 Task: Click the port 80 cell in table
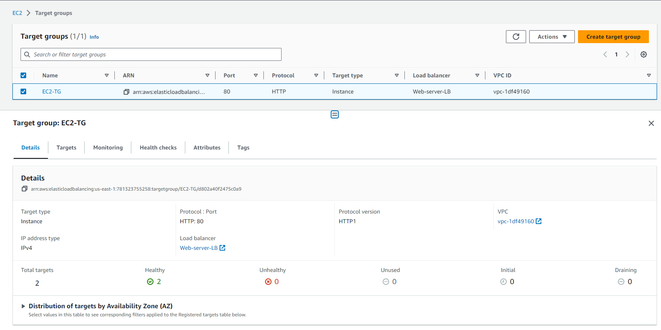click(227, 91)
